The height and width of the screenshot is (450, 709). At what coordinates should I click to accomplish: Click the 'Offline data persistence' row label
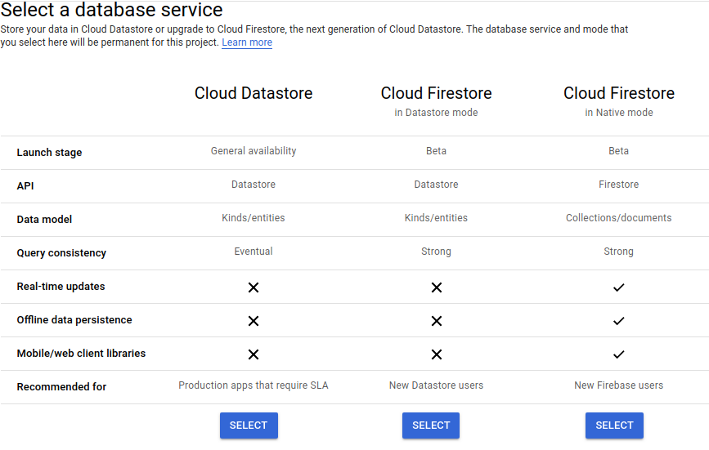74,319
